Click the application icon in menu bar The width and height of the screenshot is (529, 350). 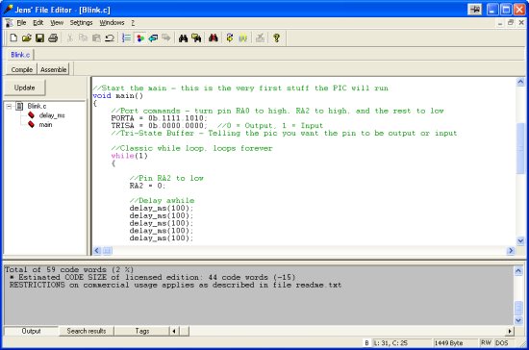[x=9, y=22]
